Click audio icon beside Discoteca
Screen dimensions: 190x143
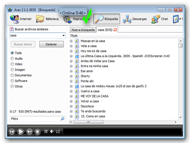[x=77, y=106]
